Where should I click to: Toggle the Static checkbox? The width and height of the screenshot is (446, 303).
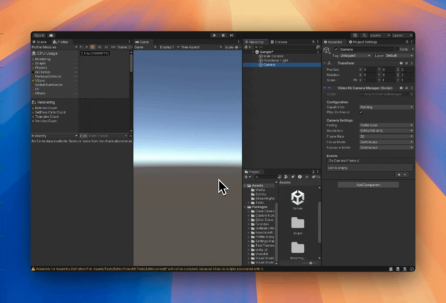point(397,49)
